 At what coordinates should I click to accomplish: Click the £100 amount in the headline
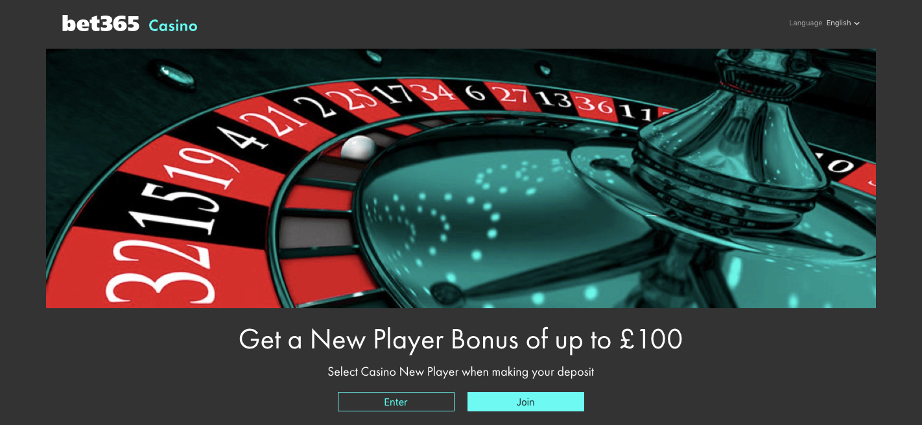pyautogui.click(x=651, y=339)
